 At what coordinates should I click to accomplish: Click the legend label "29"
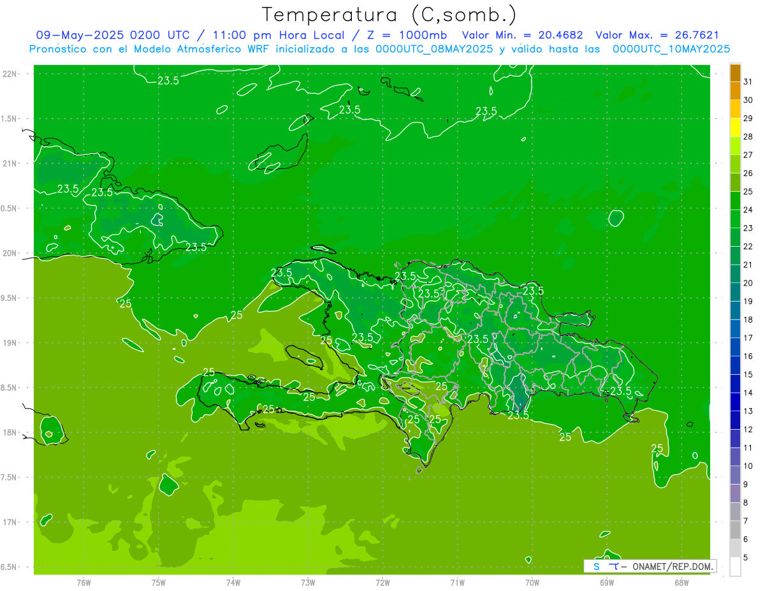coord(748,119)
